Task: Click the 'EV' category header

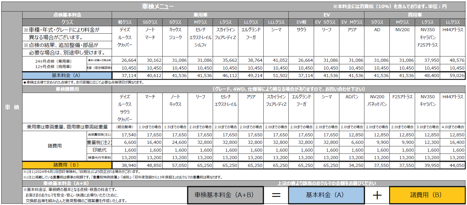Action: click(x=327, y=15)
